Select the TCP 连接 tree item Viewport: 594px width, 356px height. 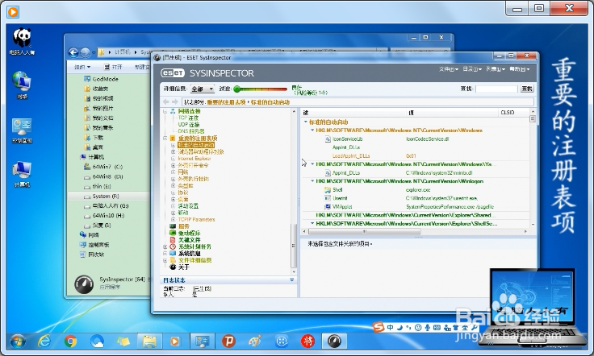pos(188,118)
